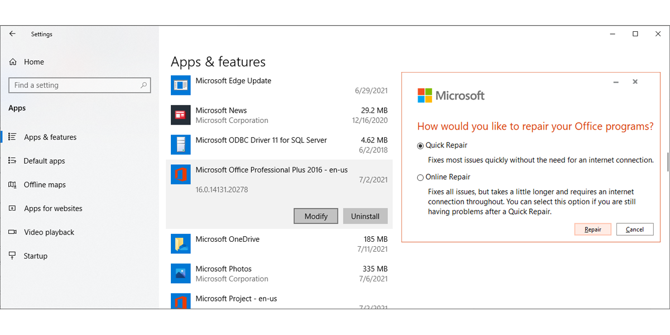Click the Microsoft News app icon
670x335 pixels.
pos(180,115)
